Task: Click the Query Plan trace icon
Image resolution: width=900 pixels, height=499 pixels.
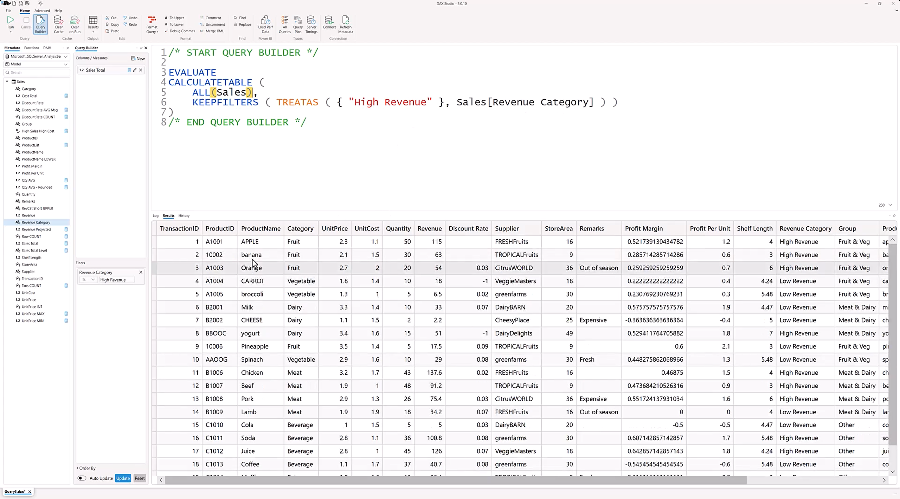Action: [x=298, y=24]
